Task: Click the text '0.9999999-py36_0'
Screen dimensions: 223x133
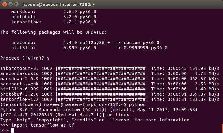Action: coord(145,48)
